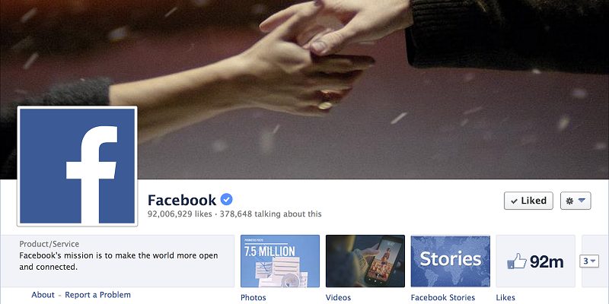Open the Facebook 'f' logo profile picture
This screenshot has width=609, height=304.
[77, 166]
